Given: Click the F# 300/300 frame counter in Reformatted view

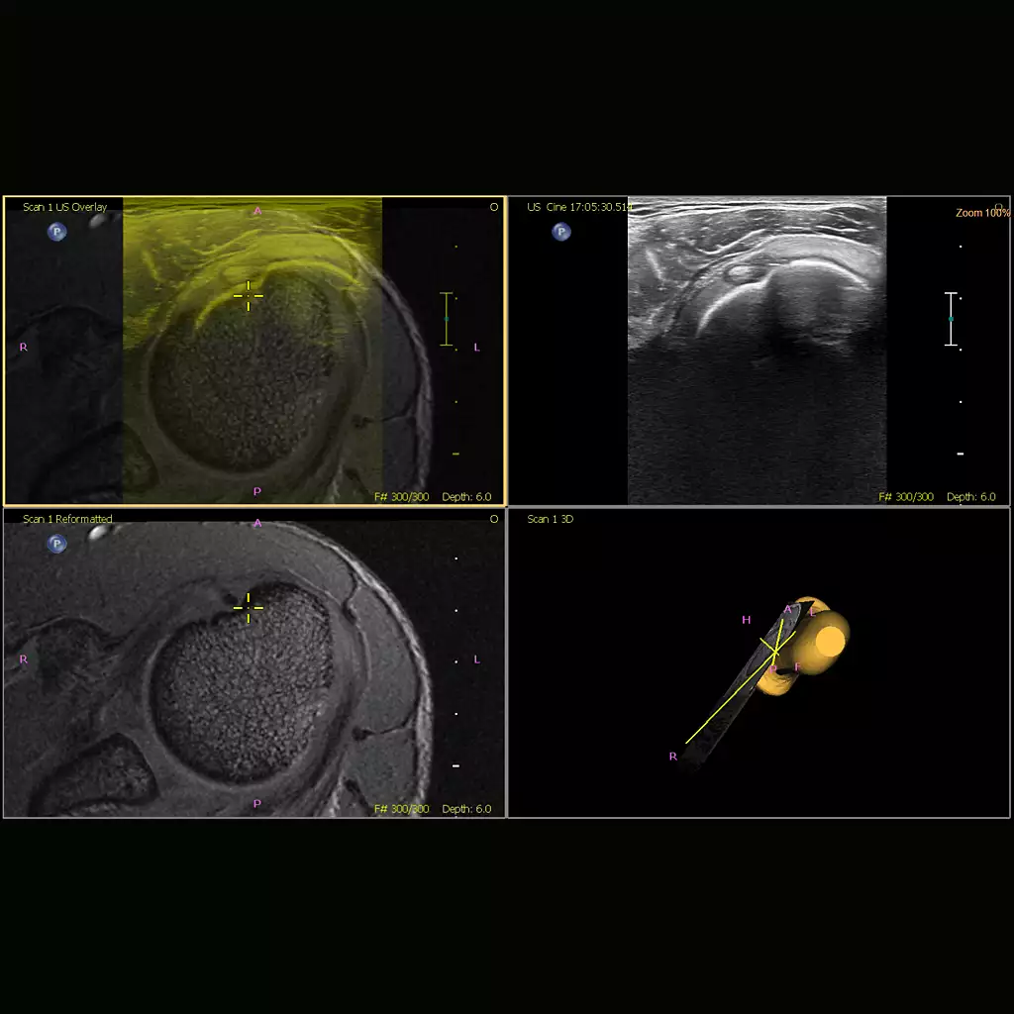Looking at the screenshot, I should 402,809.
